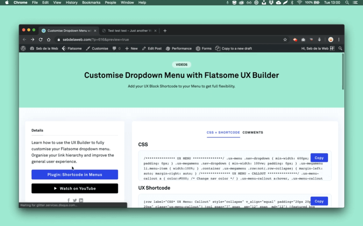Expand the New content admin bar menu

[x=131, y=48]
